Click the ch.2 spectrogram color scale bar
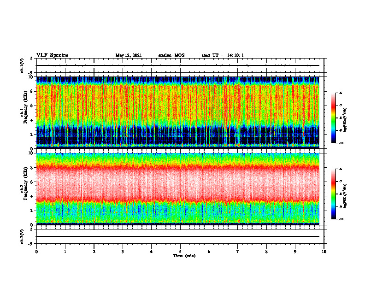This screenshot has width=365, height=282. tap(333, 194)
